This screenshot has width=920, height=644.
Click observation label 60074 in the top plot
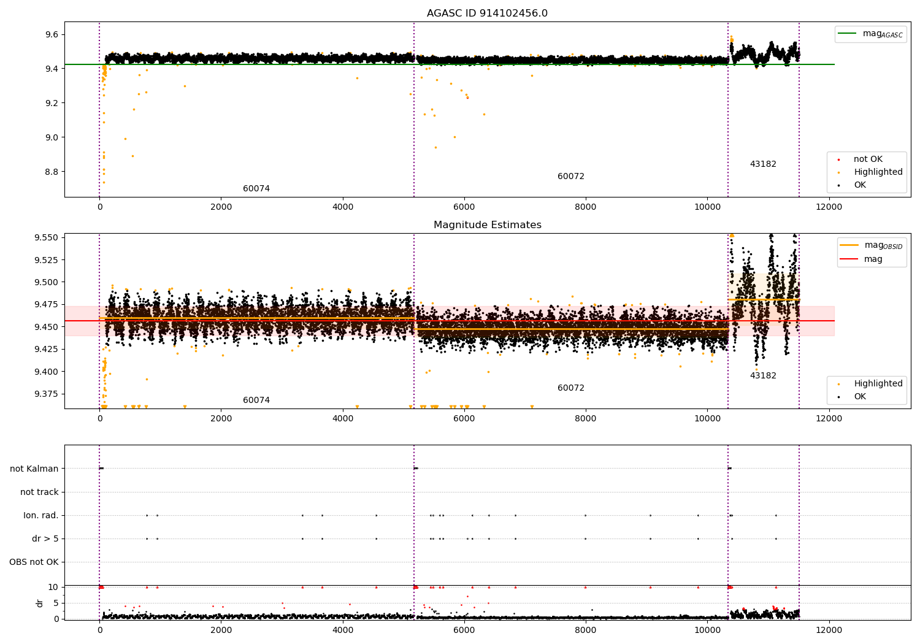click(x=256, y=189)
